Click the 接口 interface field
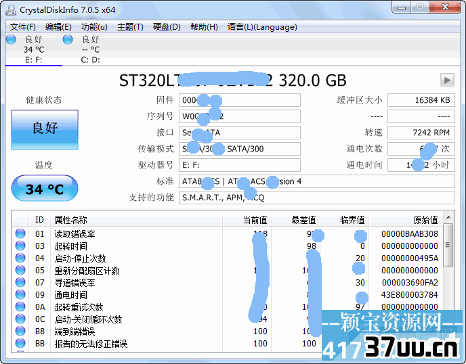466x364 pixels. tap(240, 133)
